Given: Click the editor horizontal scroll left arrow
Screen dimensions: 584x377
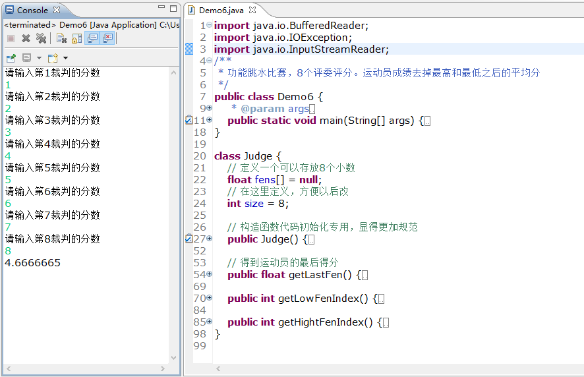Looking at the screenshot, I should click(218, 369).
